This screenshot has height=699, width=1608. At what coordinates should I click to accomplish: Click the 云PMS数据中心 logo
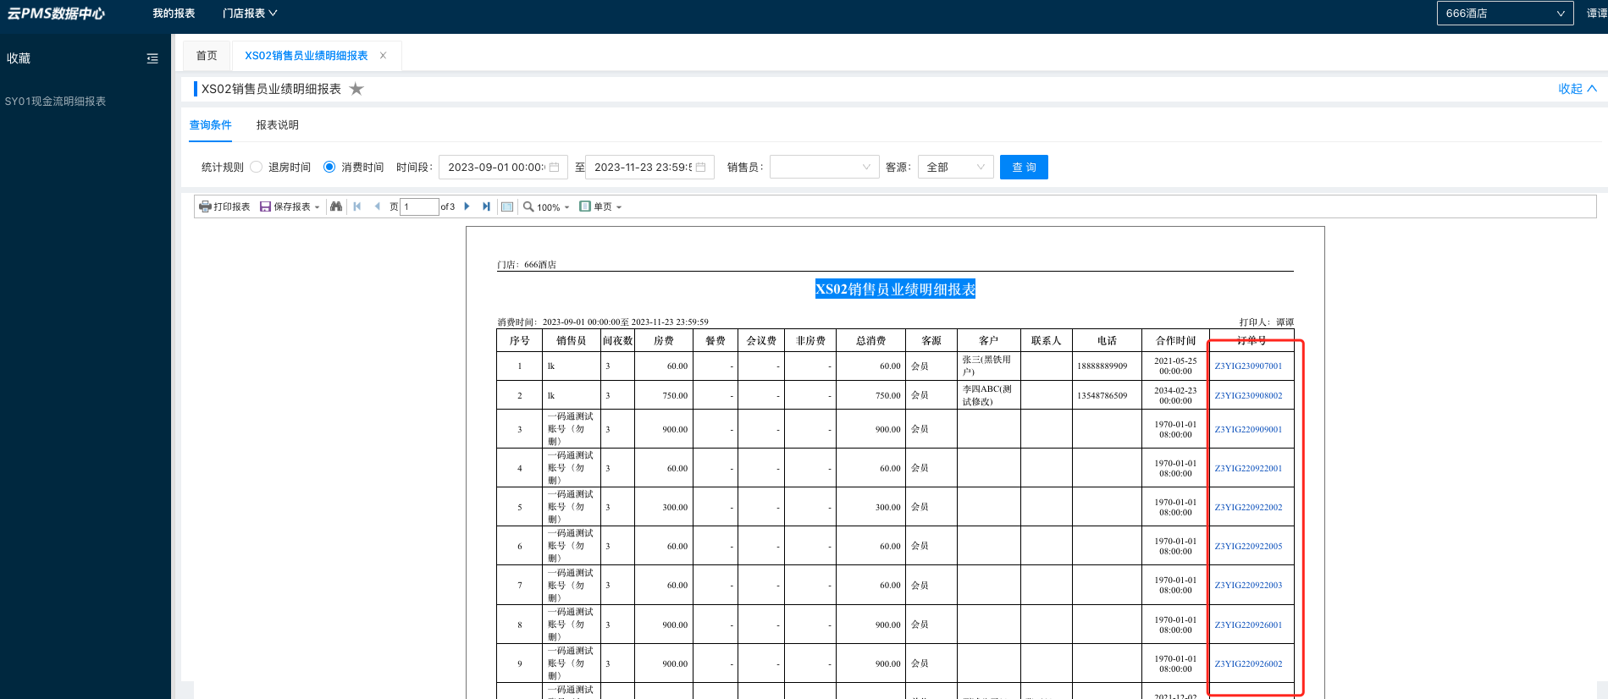56,14
